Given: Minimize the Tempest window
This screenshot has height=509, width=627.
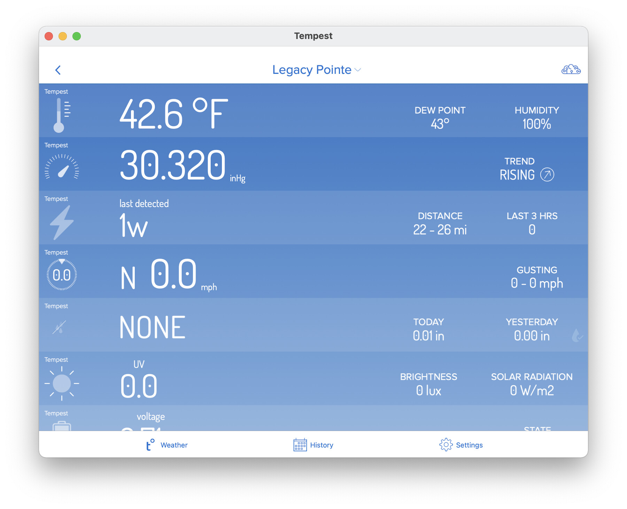Looking at the screenshot, I should pos(63,36).
